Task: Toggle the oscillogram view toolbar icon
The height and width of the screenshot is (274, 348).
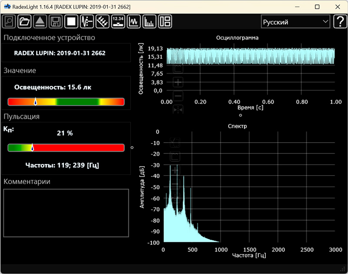Action: coord(134,22)
